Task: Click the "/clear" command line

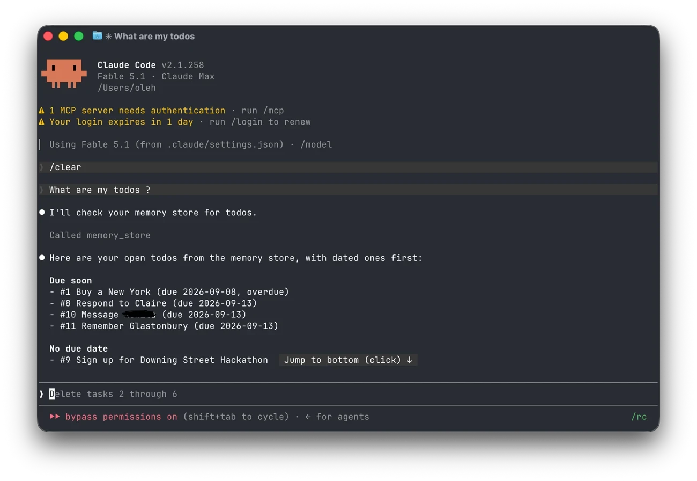Action: point(348,167)
